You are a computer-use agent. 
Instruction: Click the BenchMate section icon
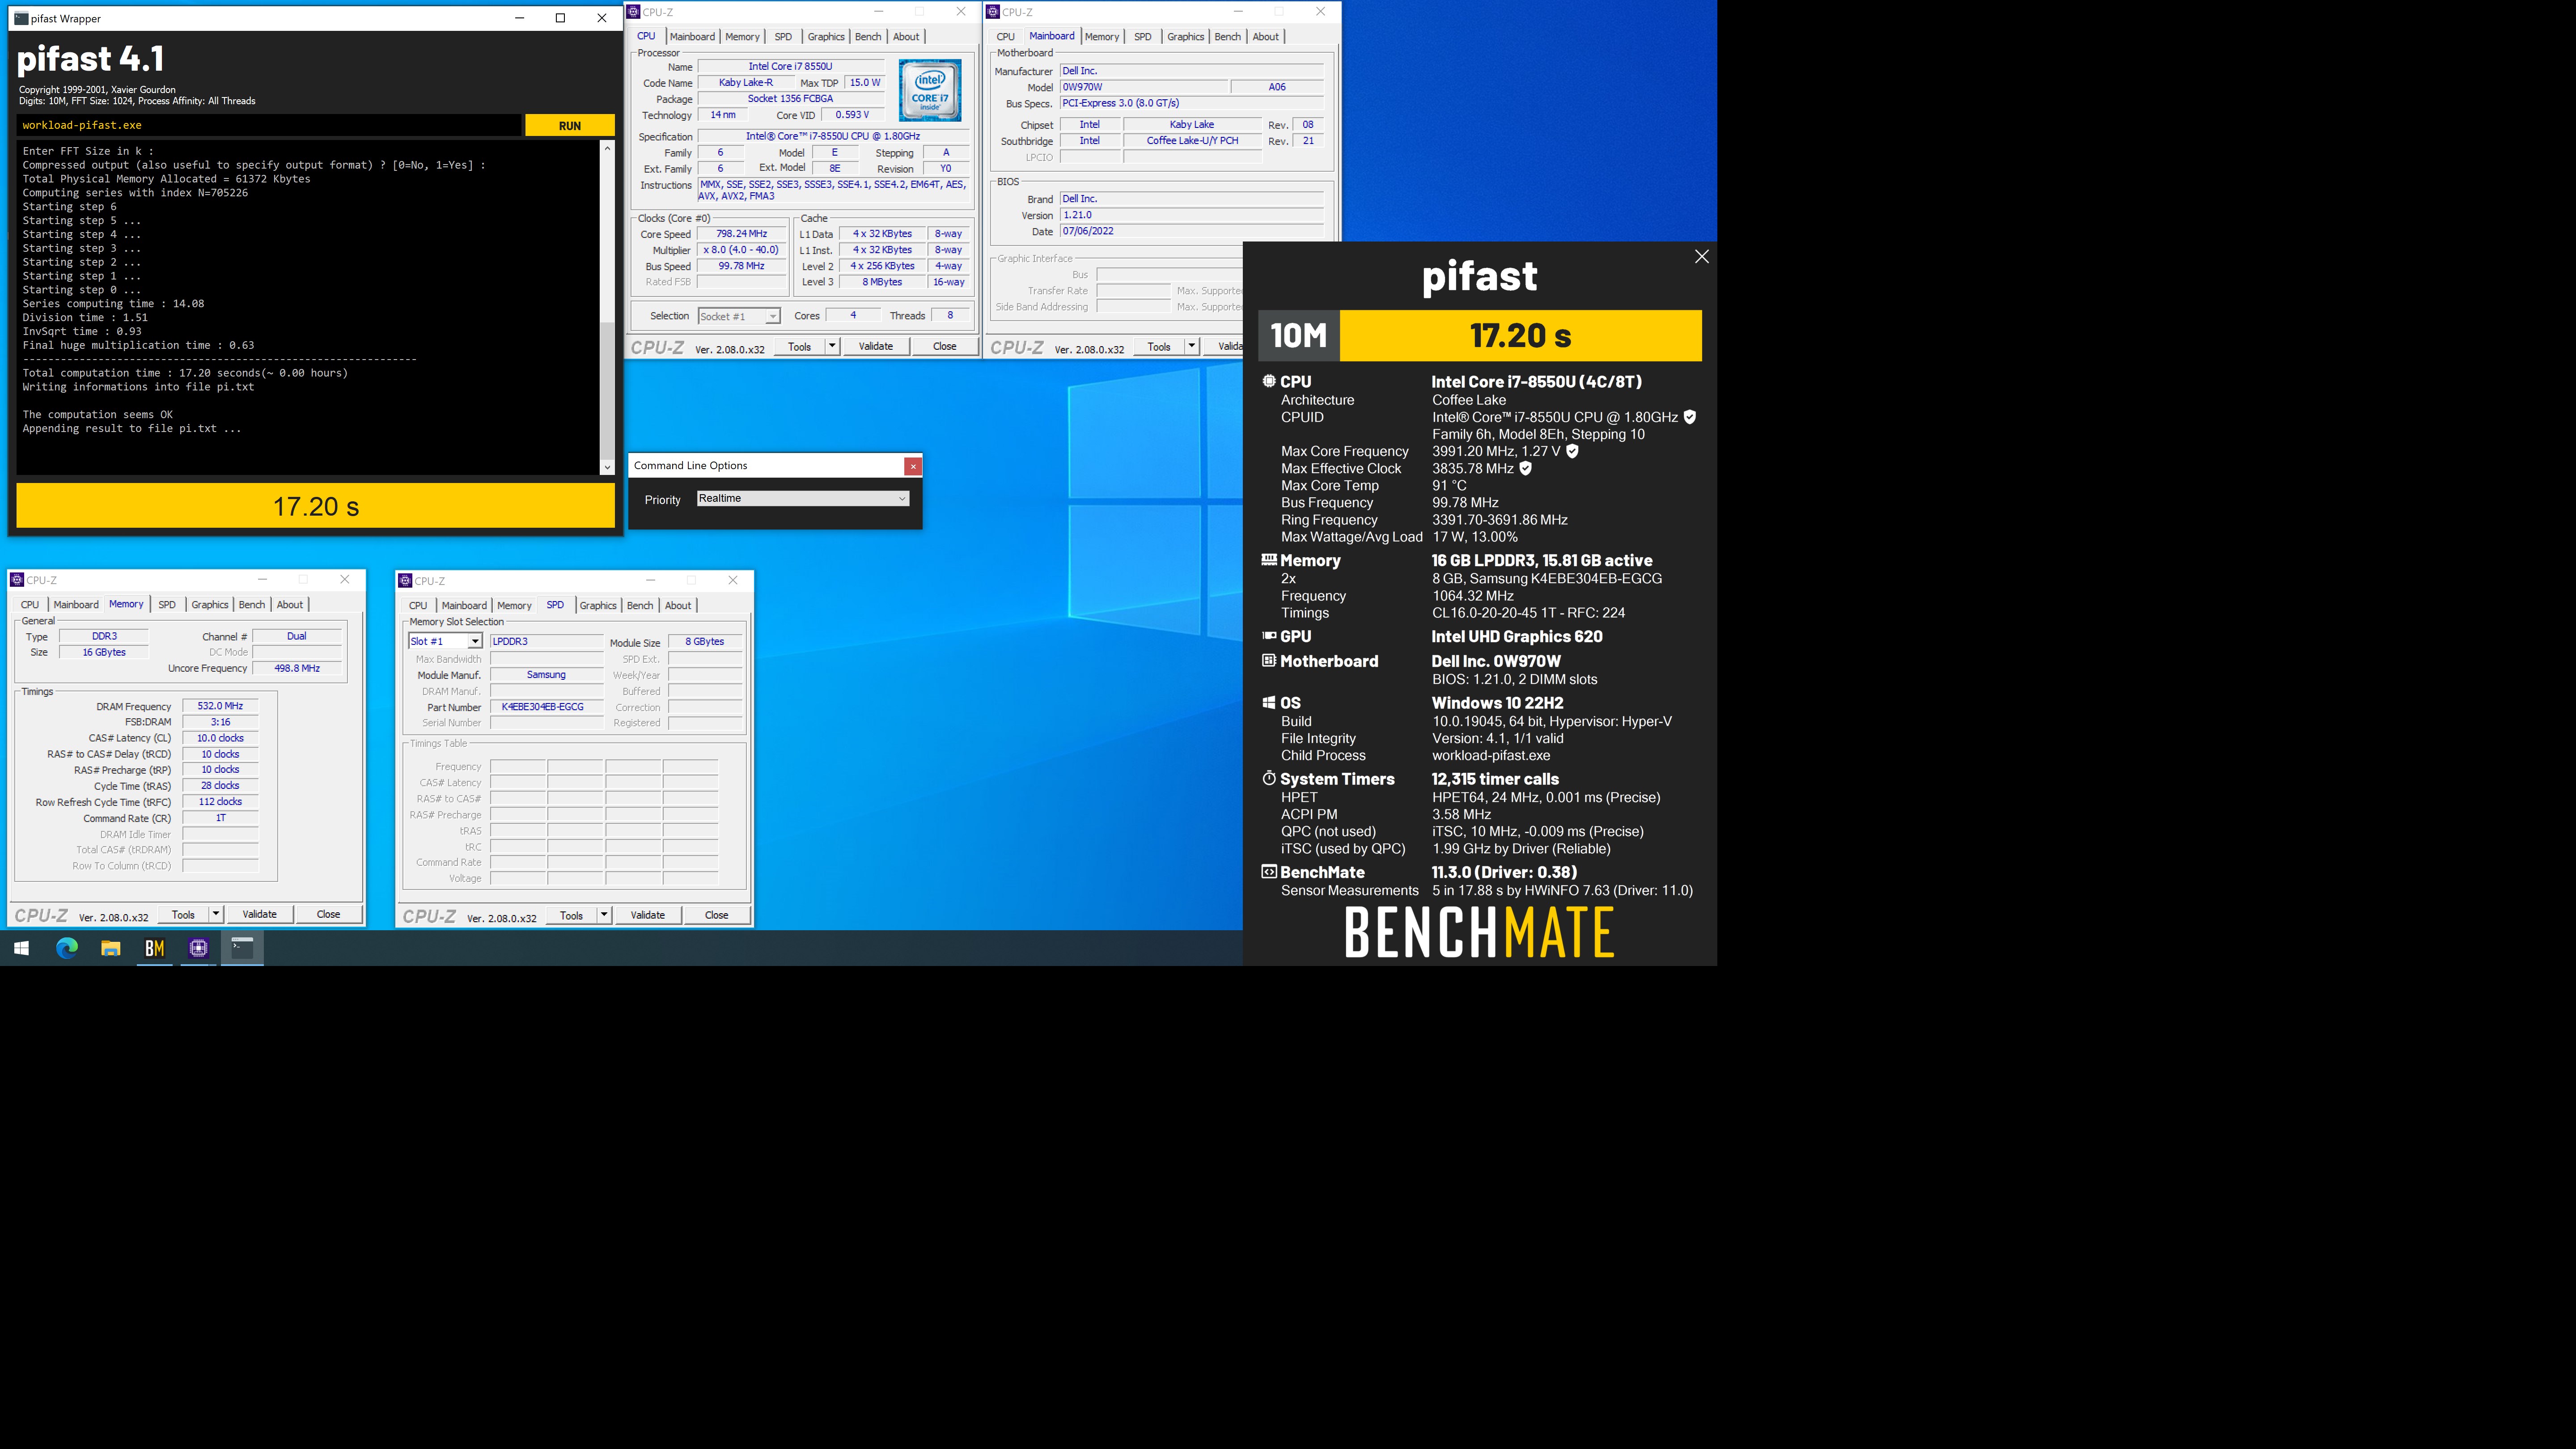(x=1269, y=872)
